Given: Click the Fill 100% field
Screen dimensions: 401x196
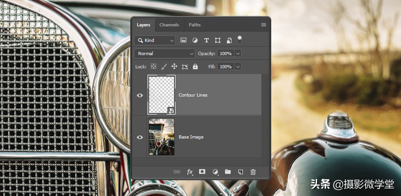Looking at the screenshot, I should (x=226, y=67).
